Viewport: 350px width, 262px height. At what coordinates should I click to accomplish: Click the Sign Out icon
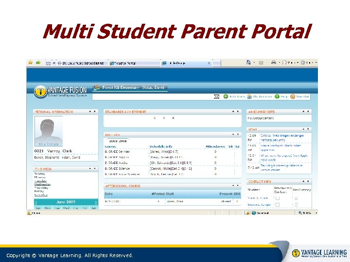point(293,97)
